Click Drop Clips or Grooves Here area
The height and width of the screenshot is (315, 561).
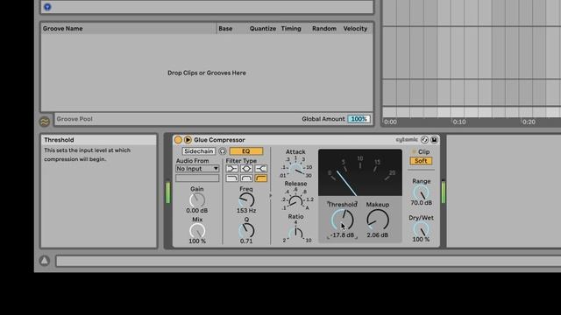tap(207, 73)
